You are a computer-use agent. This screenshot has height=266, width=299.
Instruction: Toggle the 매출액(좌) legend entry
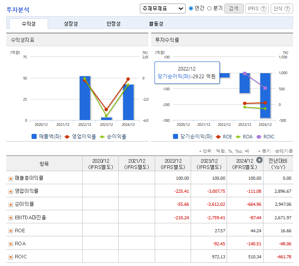coord(46,137)
